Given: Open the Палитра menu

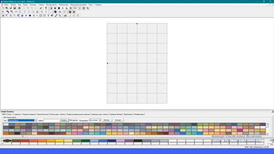Looking at the screenshot, I should 33,5.
